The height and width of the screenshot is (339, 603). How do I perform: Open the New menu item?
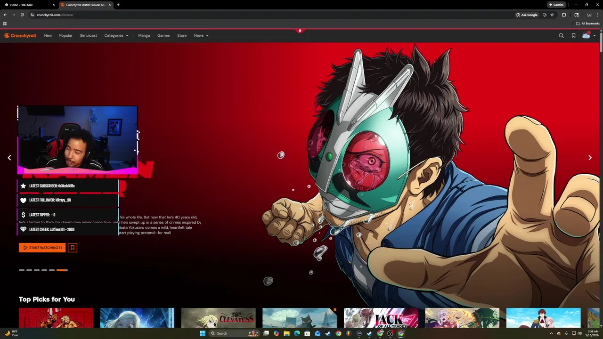pyautogui.click(x=48, y=35)
